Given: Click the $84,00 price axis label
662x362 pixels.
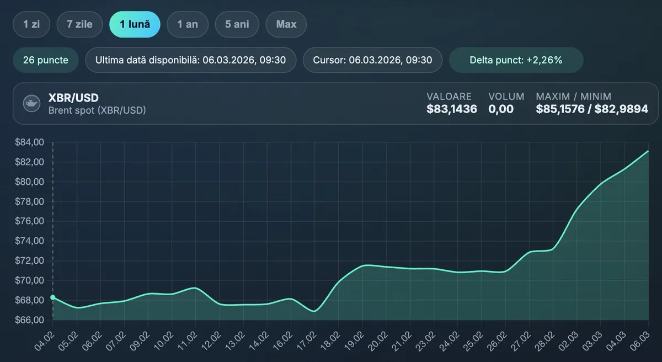Looking at the screenshot, I should pyautogui.click(x=29, y=142).
